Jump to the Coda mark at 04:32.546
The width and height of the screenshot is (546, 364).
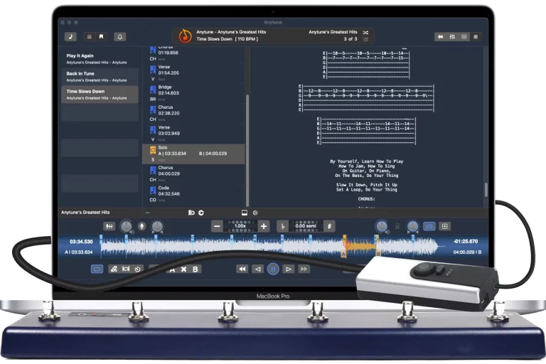193,194
